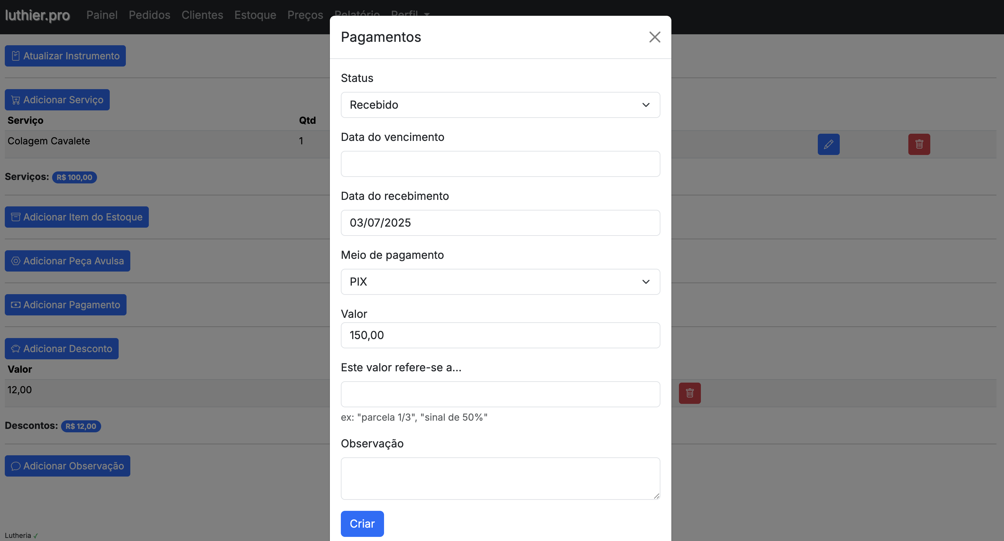Click the luthier.pro logo link
1004x541 pixels.
coord(37,15)
